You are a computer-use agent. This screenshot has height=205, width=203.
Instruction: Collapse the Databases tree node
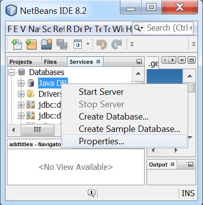tap(11, 72)
